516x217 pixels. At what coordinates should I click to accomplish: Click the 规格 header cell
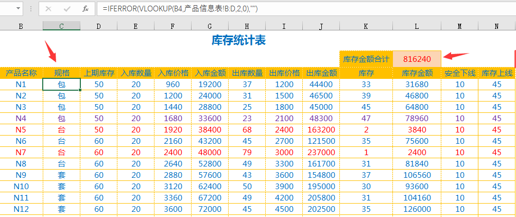61,73
